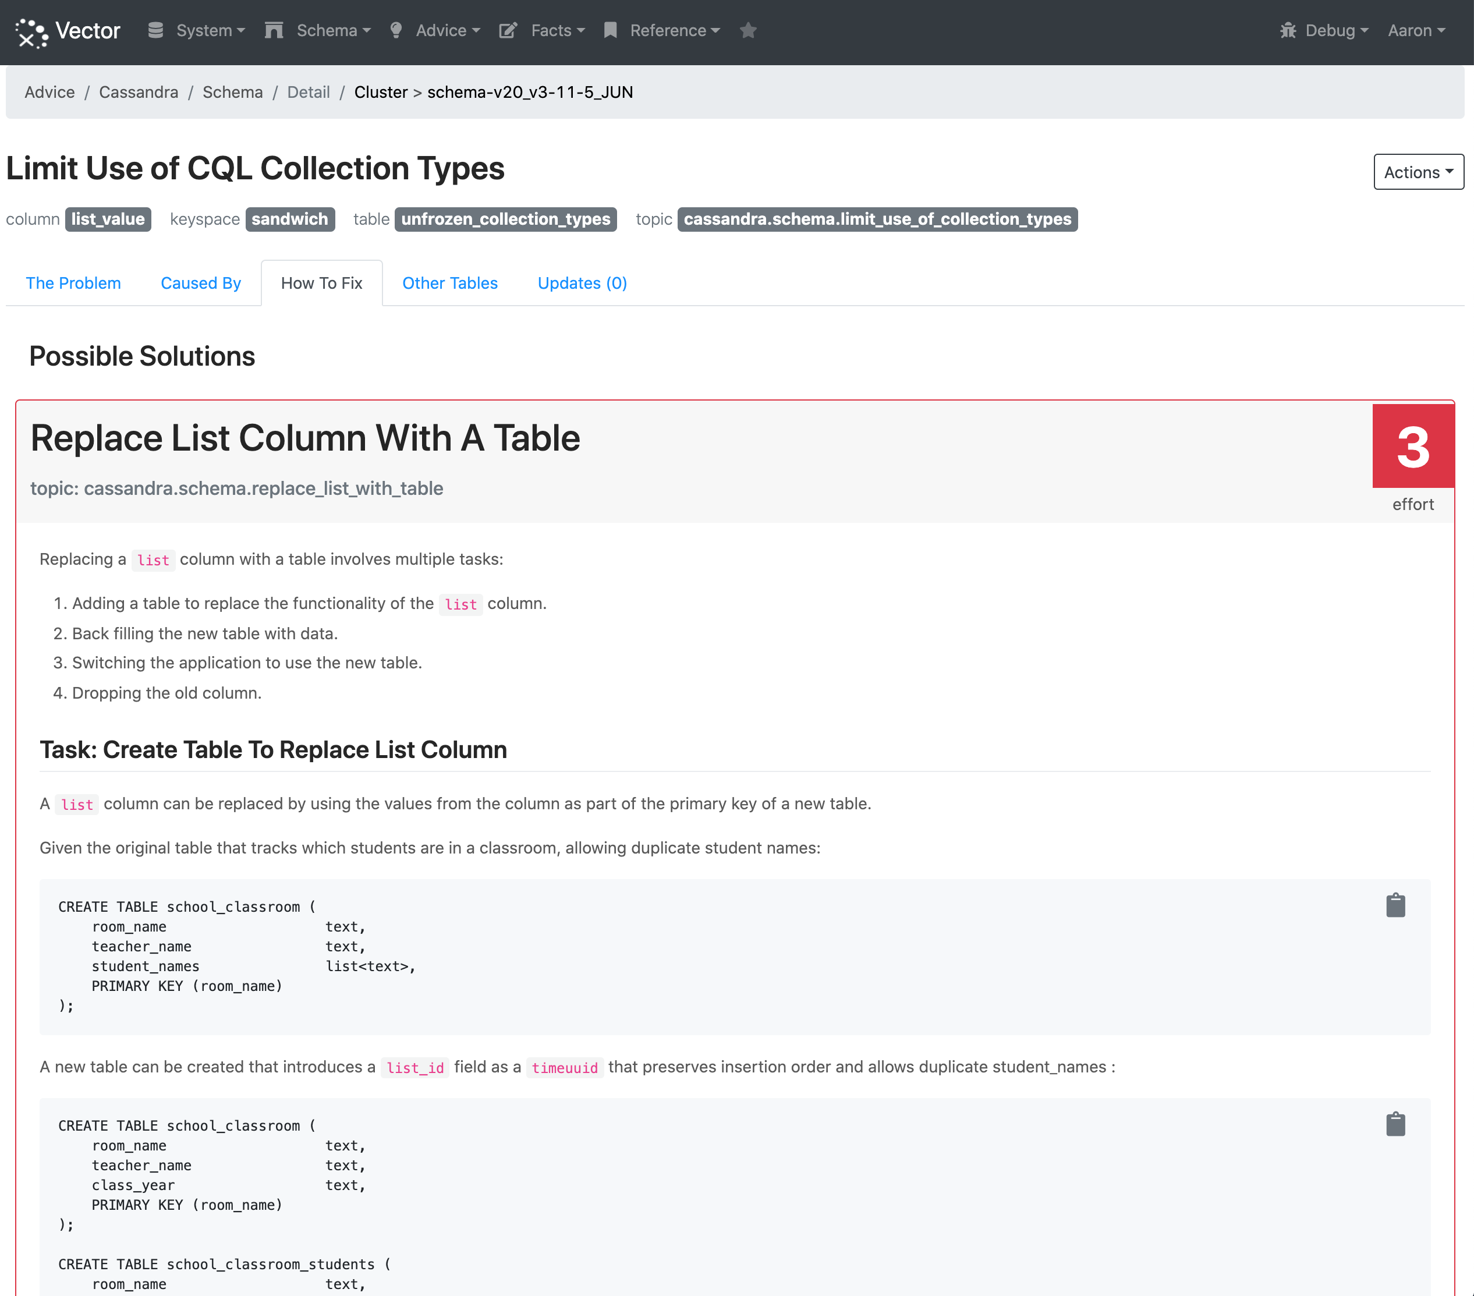The height and width of the screenshot is (1296, 1474).
Task: Expand the Aaron user menu
Action: coord(1416,30)
